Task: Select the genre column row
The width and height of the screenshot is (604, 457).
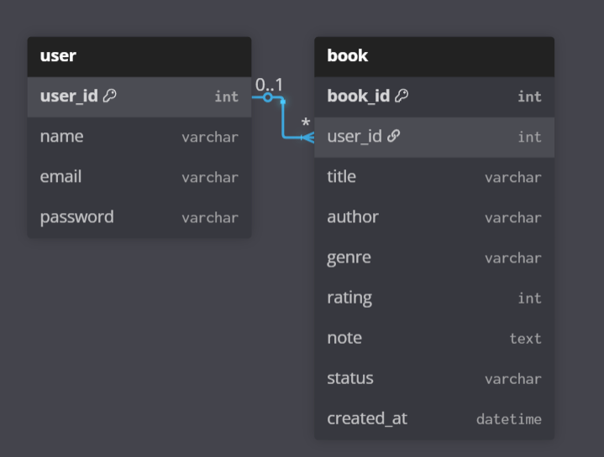Action: [434, 258]
